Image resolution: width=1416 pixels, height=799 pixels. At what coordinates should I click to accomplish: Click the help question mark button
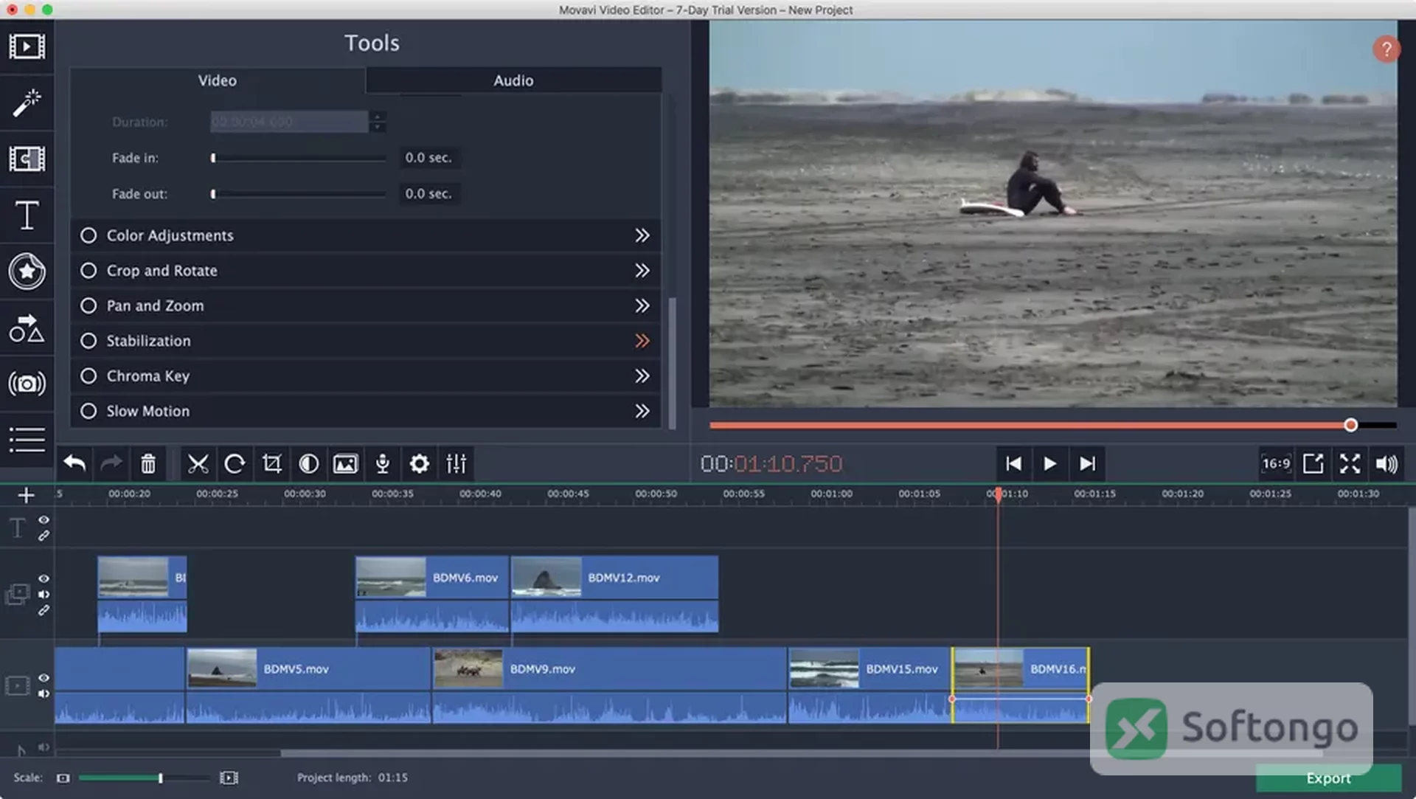click(1386, 49)
